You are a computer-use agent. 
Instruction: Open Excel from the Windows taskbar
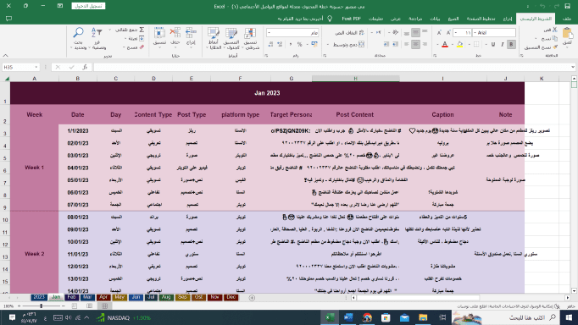click(330, 317)
